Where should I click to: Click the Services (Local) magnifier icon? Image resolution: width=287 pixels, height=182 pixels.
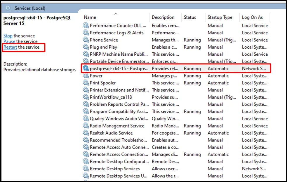pos(9,8)
